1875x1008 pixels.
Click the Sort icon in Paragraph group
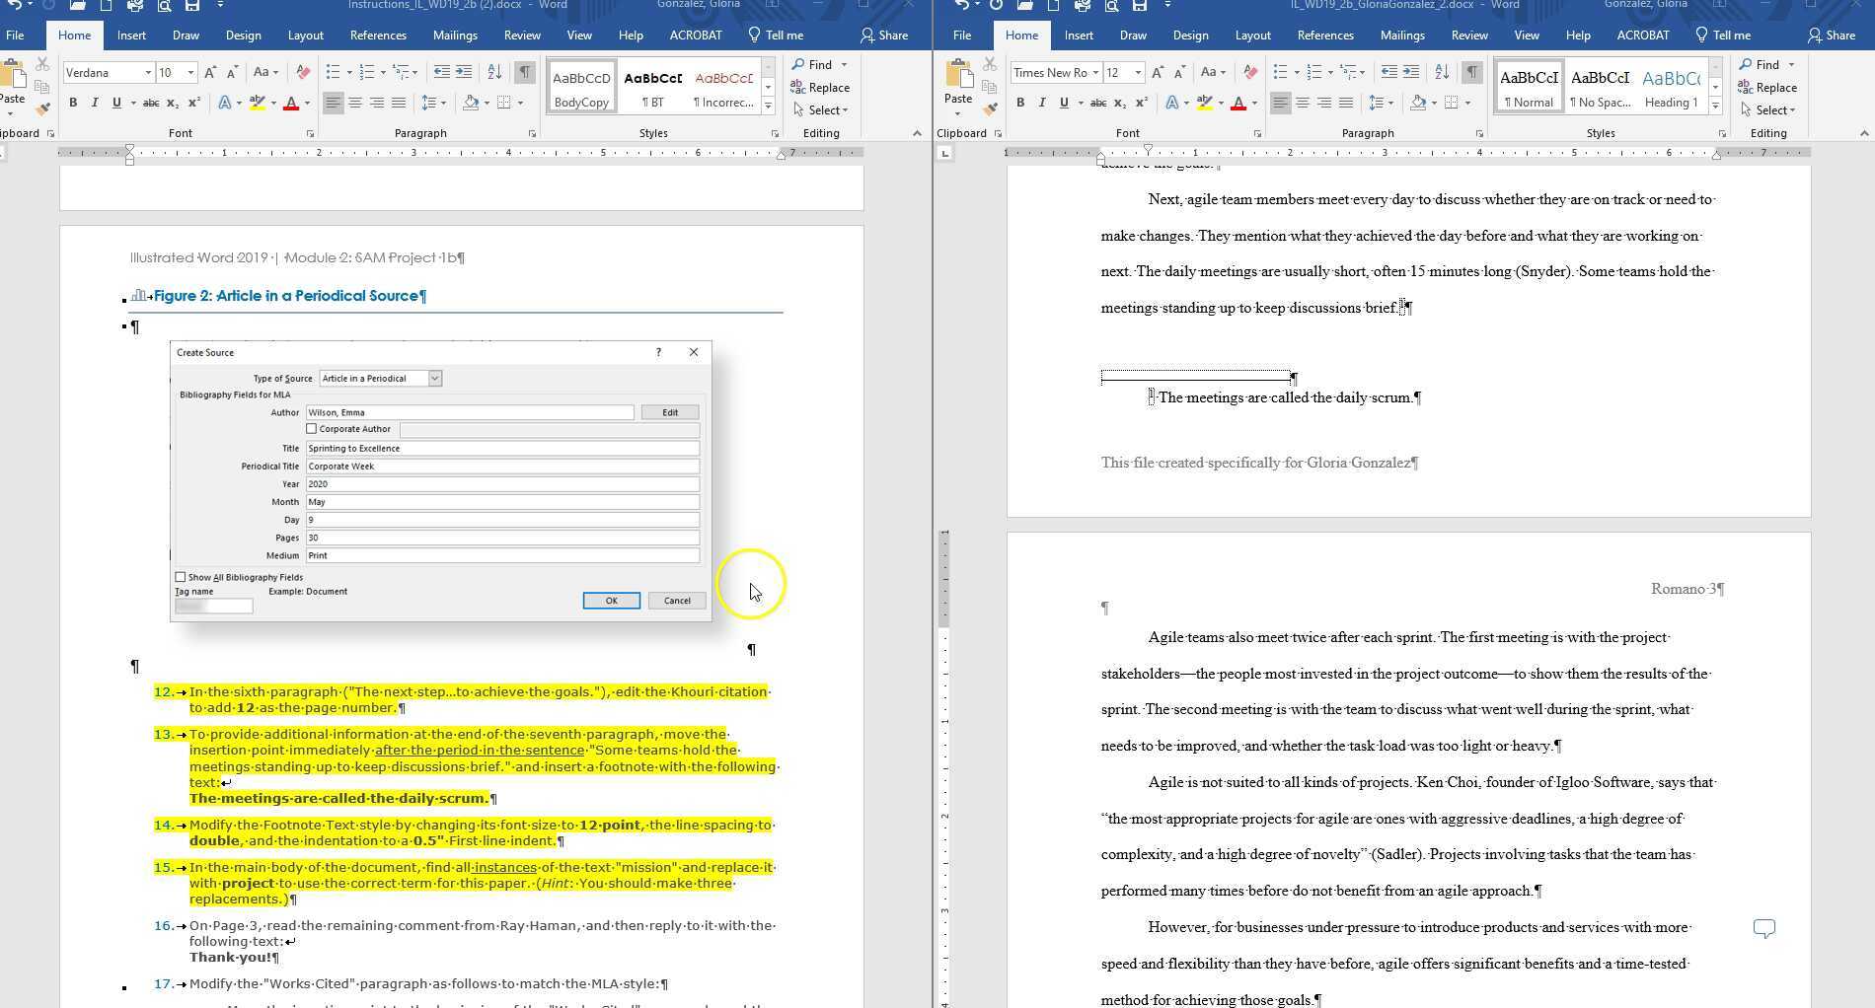tap(493, 71)
